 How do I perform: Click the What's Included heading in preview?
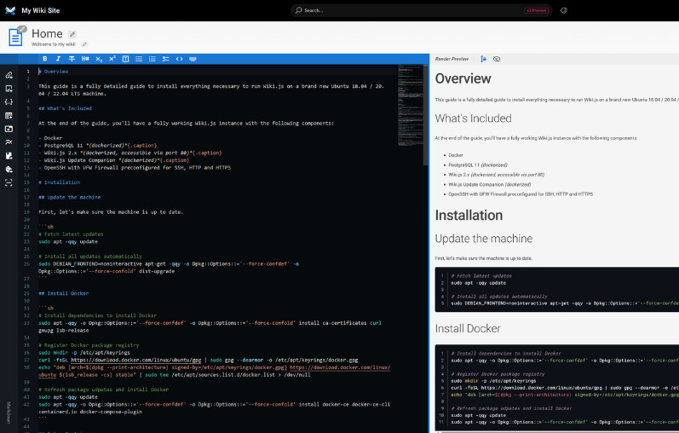474,118
